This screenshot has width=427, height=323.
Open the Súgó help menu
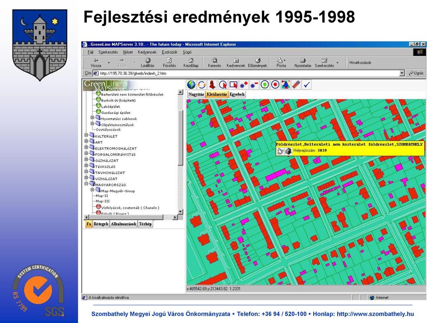187,52
